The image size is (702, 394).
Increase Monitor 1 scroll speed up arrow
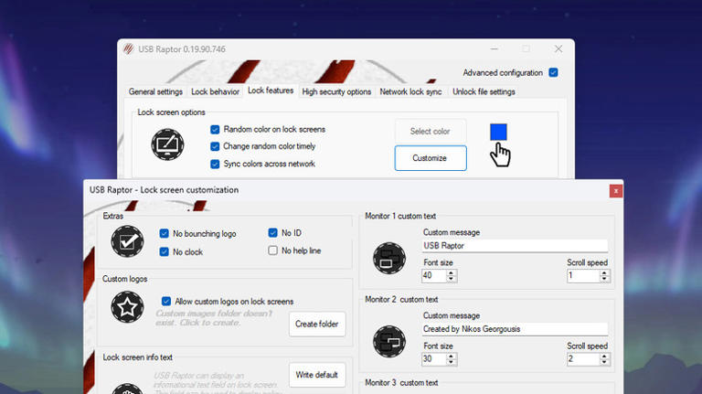[604, 272]
